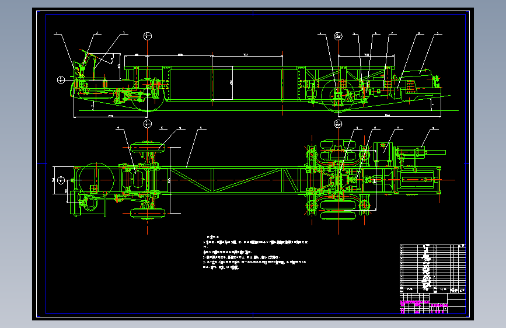Image resolution: width=506 pixels, height=328 pixels.
Task: Click the datum circle left of the plan-view centerline
Action: (x=61, y=180)
